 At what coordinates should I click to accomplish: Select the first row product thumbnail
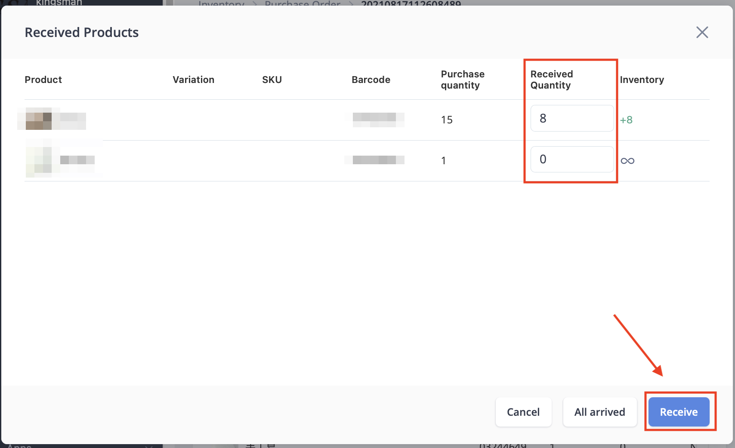click(39, 119)
